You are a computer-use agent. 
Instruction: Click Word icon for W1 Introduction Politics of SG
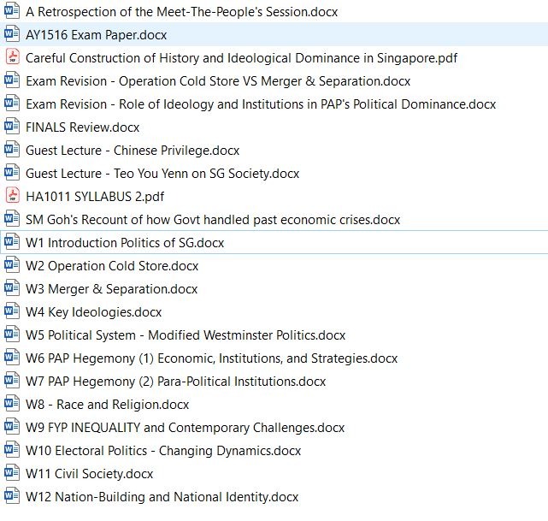click(12, 243)
